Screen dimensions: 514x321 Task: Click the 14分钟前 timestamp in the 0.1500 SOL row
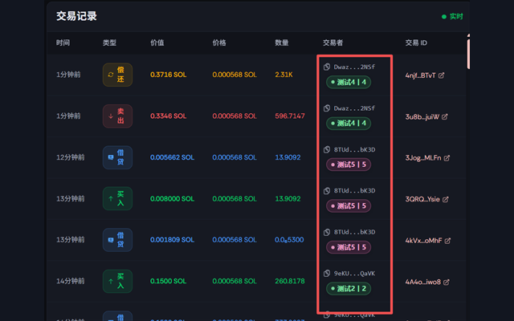(x=71, y=281)
